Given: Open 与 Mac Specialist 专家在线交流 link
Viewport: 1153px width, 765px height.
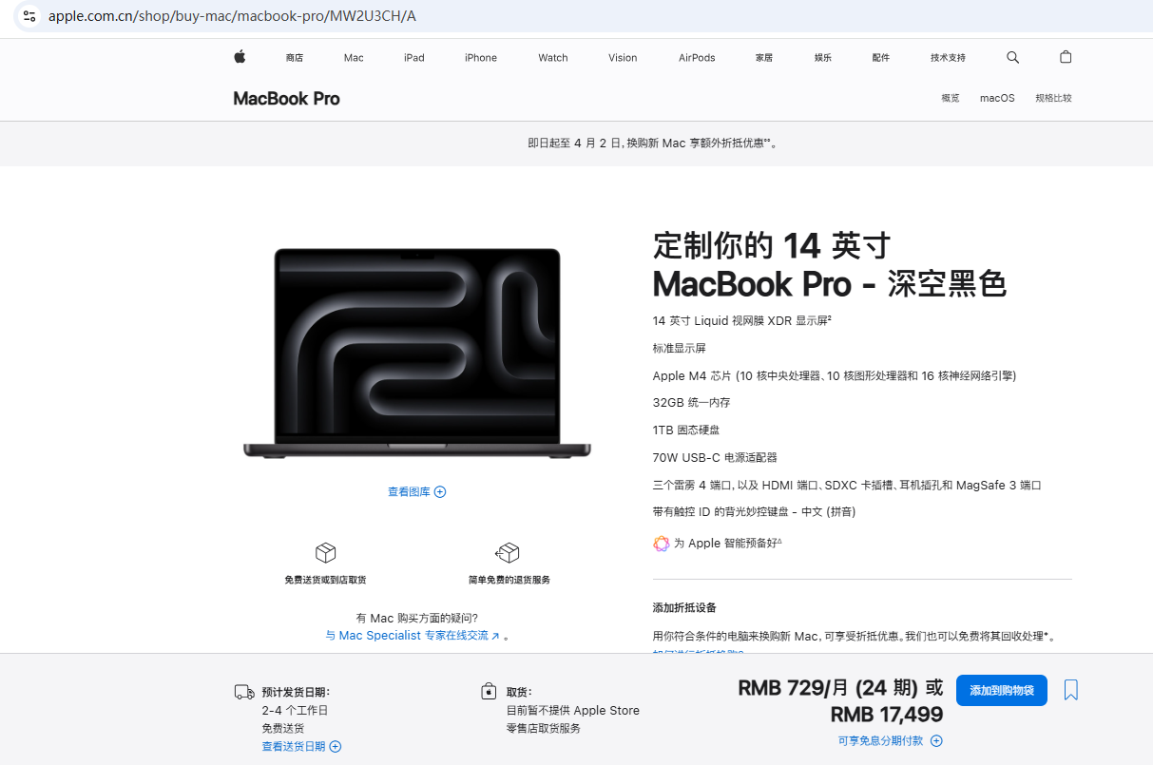Looking at the screenshot, I should point(413,636).
